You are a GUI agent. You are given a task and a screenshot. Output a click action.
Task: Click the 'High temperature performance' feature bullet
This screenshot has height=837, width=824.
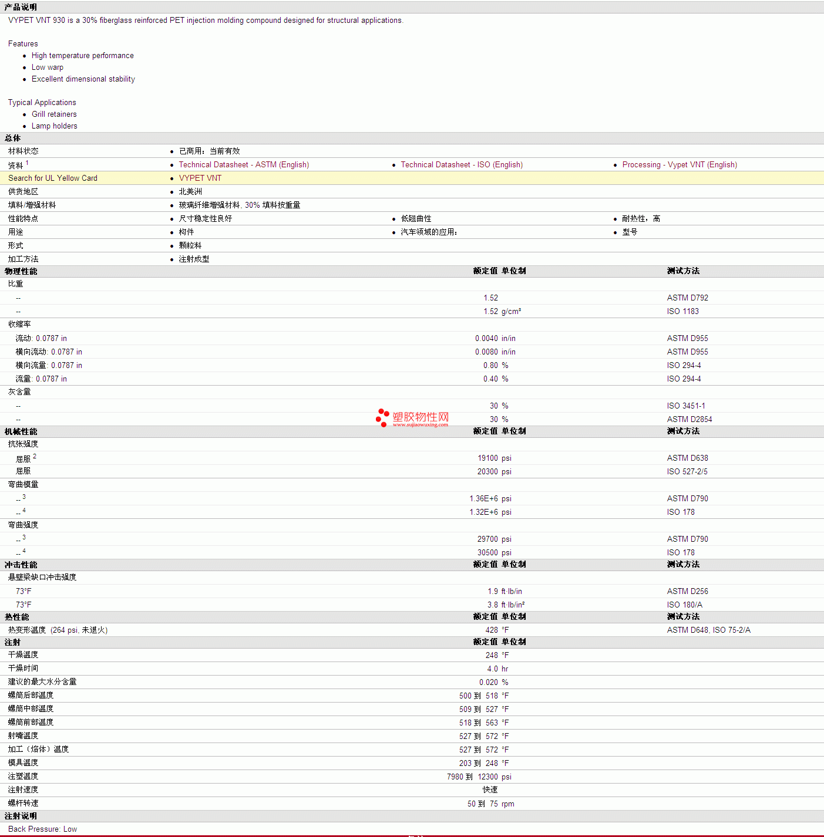tap(83, 56)
